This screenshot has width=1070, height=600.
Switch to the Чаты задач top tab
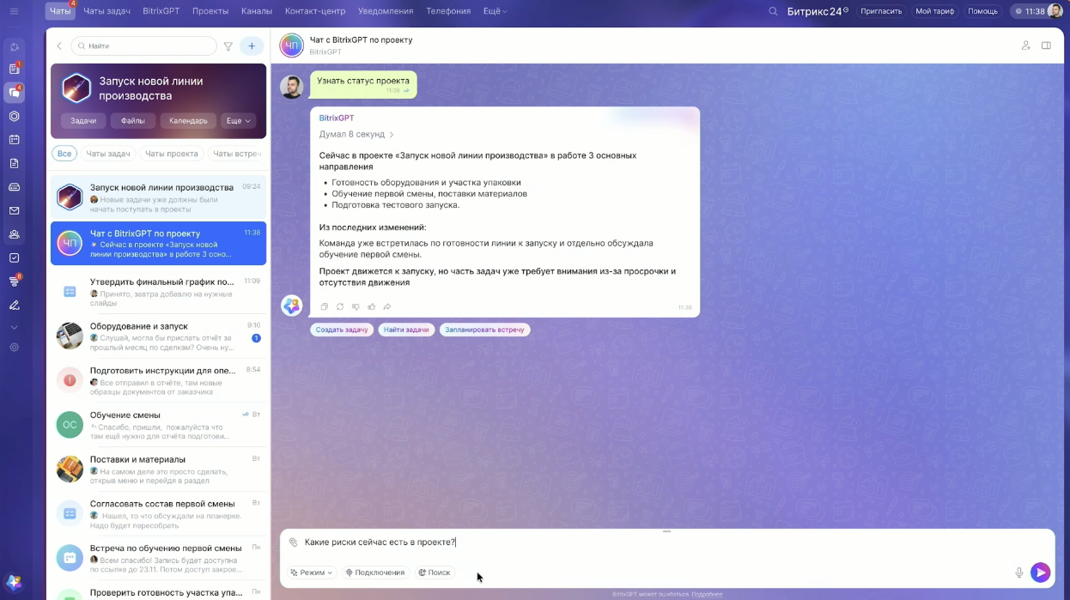pos(107,11)
